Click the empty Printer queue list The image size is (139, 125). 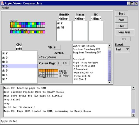[x=80, y=31]
